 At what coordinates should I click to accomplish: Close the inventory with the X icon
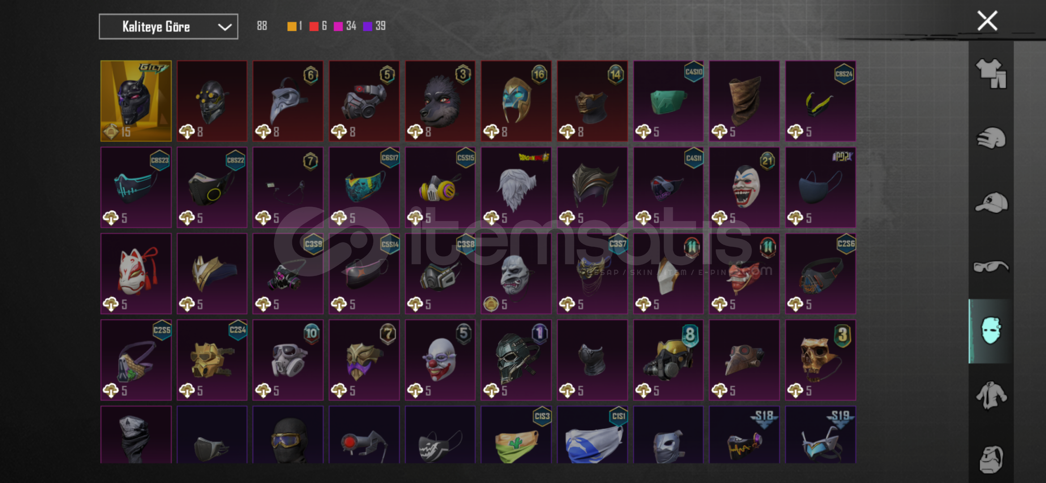click(x=987, y=21)
